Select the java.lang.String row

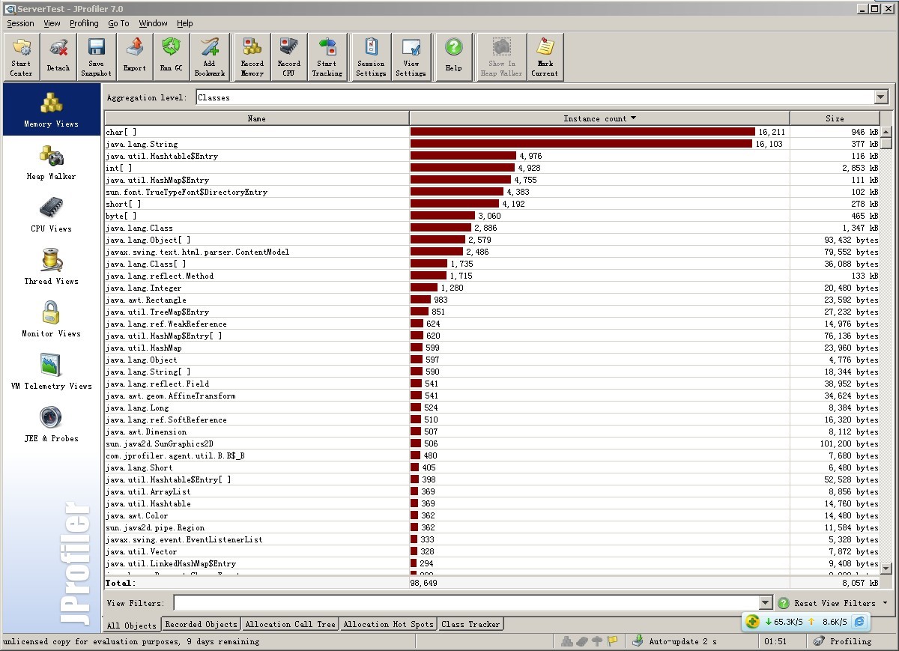tap(492, 144)
